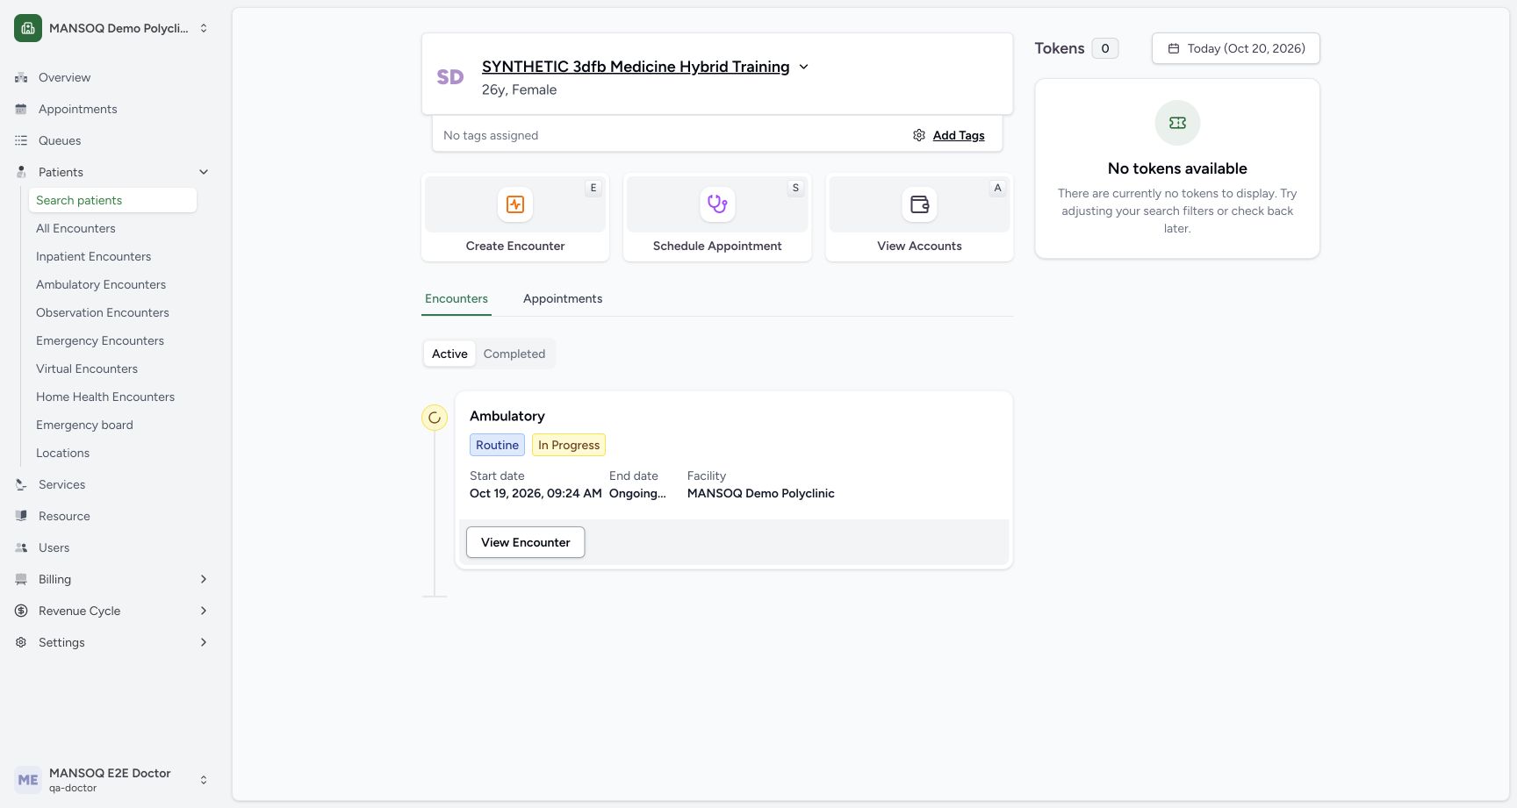This screenshot has width=1517, height=808.
Task: Select the Completed encounters filter
Action: coord(514,354)
